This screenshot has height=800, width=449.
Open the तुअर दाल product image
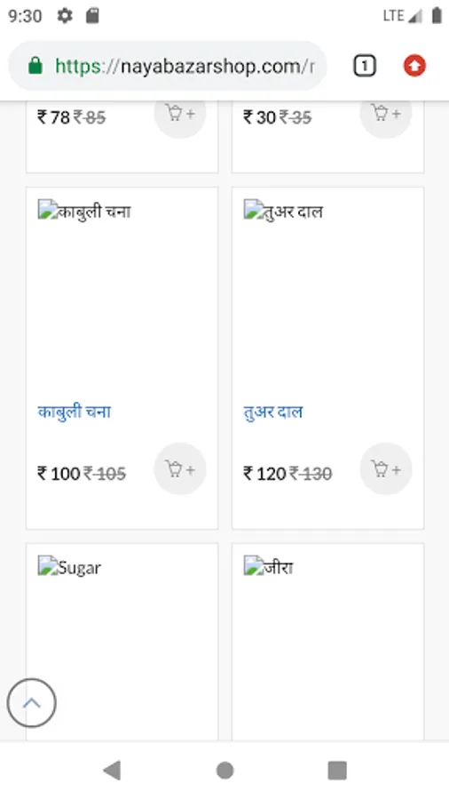click(x=283, y=210)
